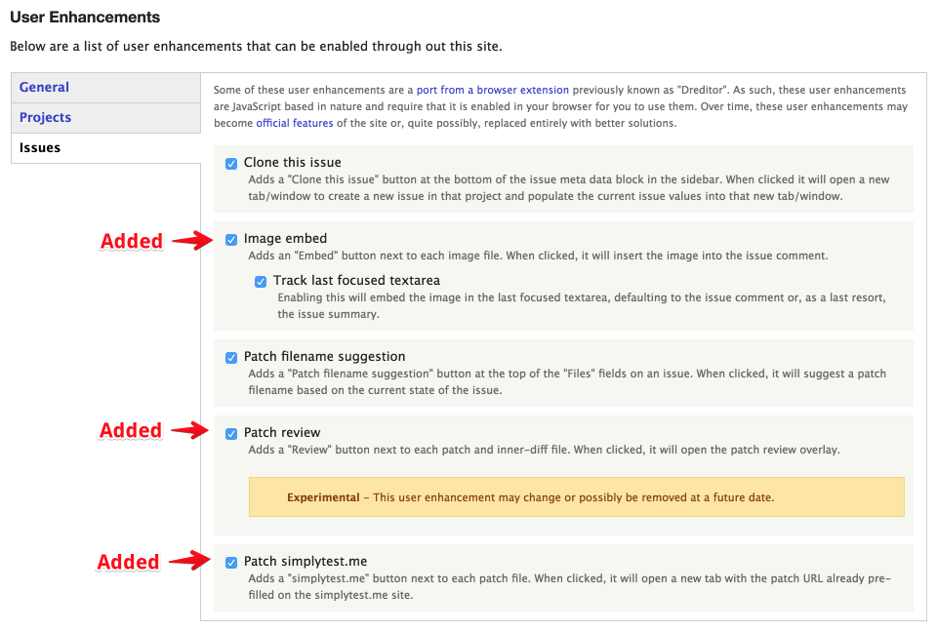The height and width of the screenshot is (632, 937).
Task: Follow the port from a browser extension link
Action: pos(492,90)
